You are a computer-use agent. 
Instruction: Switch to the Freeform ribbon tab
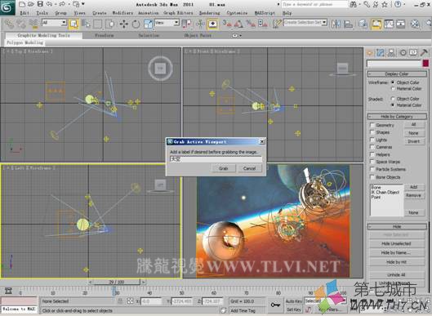[x=105, y=36]
